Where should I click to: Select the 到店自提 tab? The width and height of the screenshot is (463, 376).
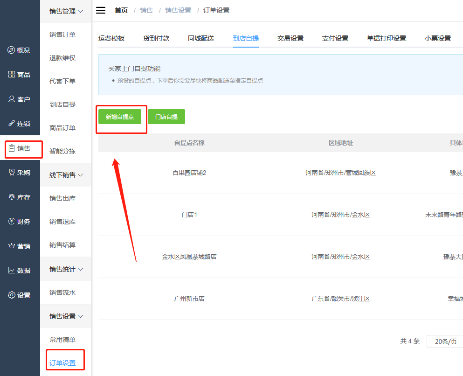coord(246,38)
